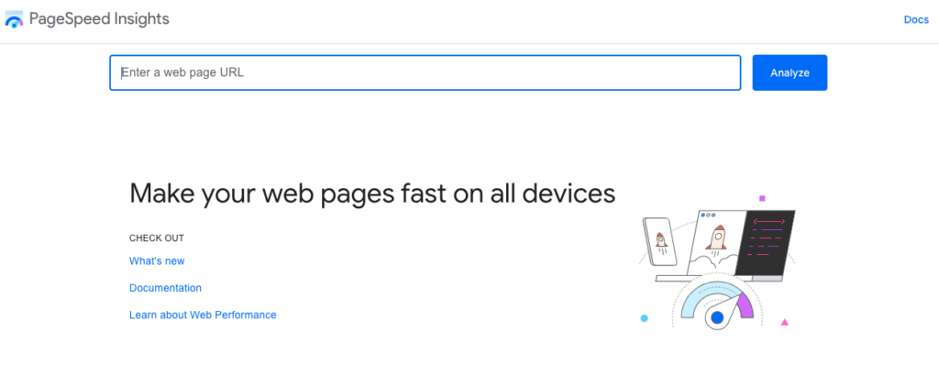The image size is (939, 365).
Task: Open the Documentation link
Action: pos(165,288)
